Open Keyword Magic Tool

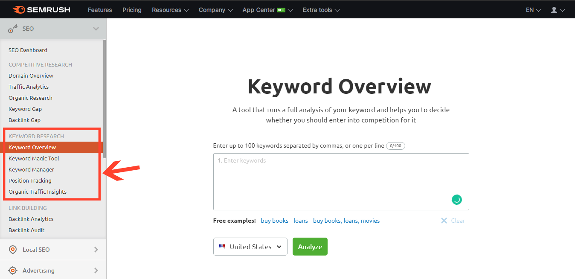pos(34,158)
